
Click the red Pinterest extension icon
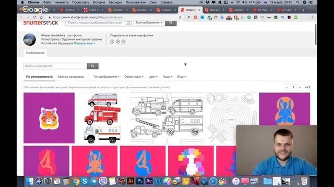(x=196, y=17)
